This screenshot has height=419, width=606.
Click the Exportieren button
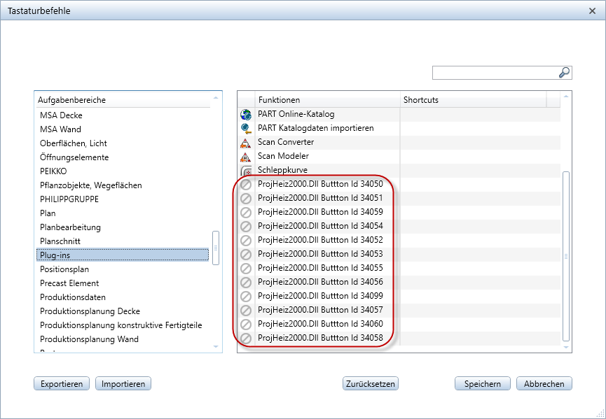(x=62, y=384)
